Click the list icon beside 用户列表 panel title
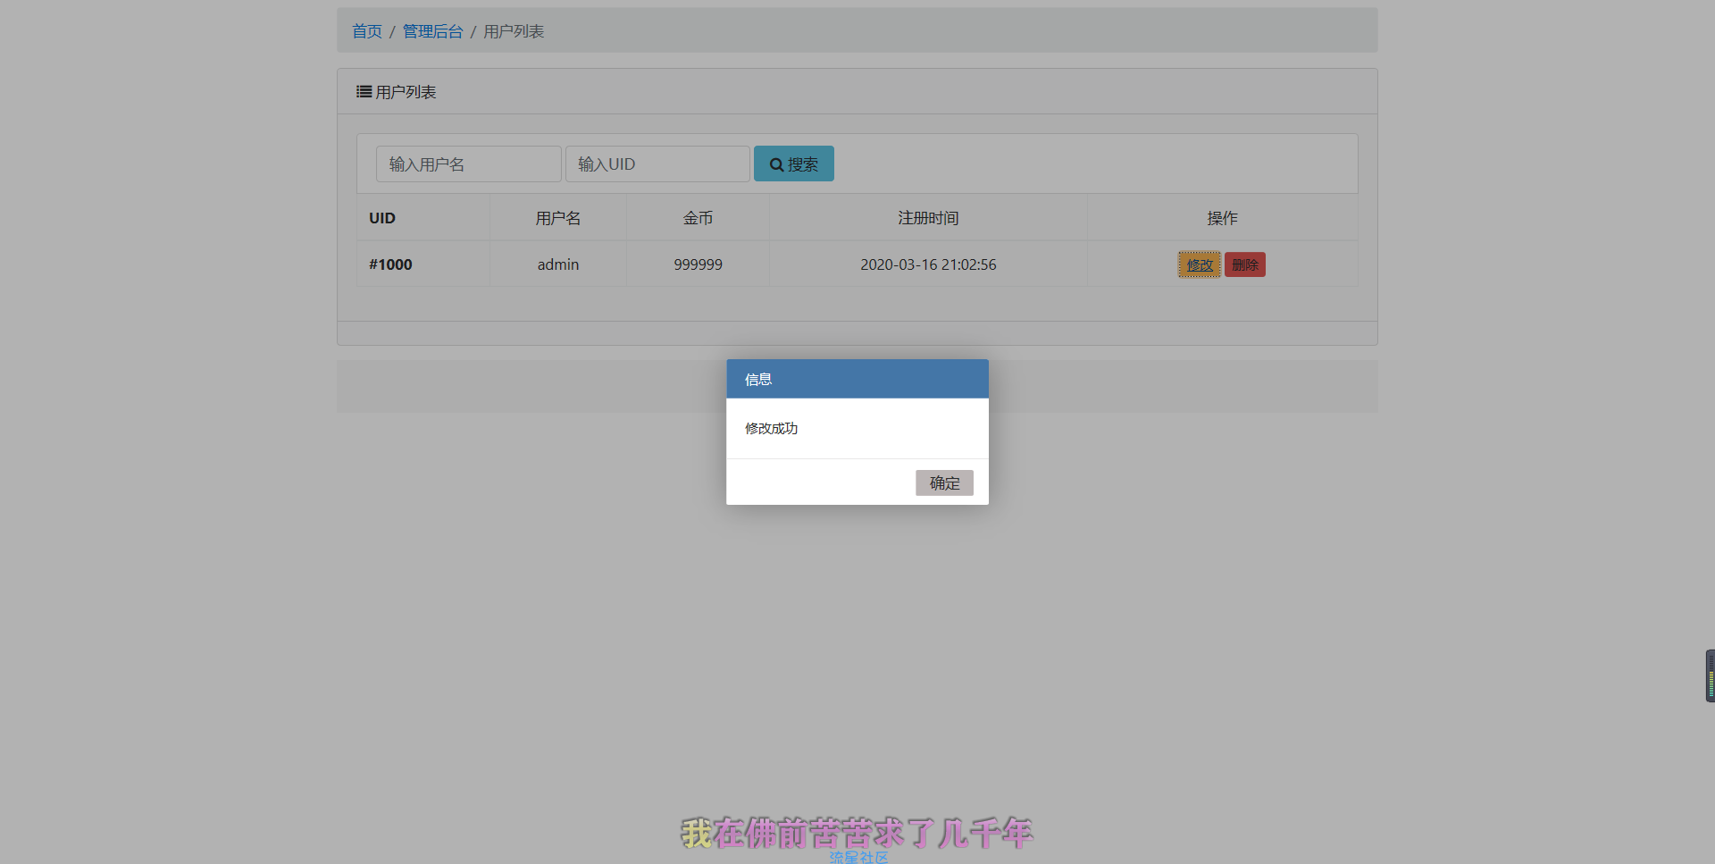Image resolution: width=1715 pixels, height=864 pixels. coord(364,92)
